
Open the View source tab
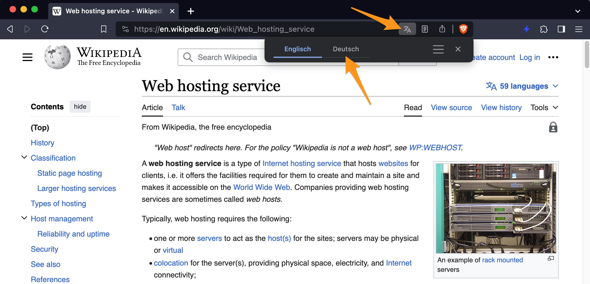click(x=451, y=108)
